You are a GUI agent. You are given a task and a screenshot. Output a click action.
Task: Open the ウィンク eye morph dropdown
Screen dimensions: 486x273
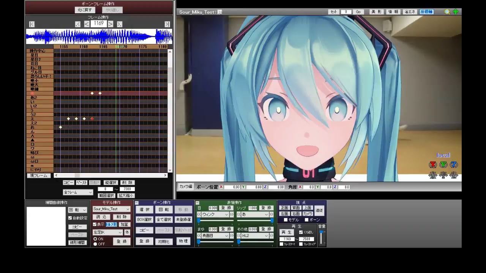coord(215,215)
